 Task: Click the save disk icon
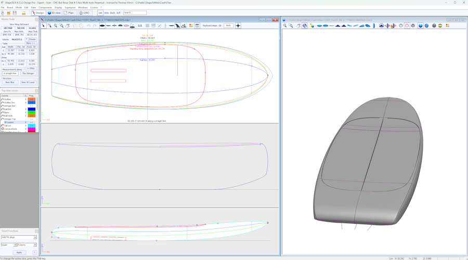tap(15, 13)
